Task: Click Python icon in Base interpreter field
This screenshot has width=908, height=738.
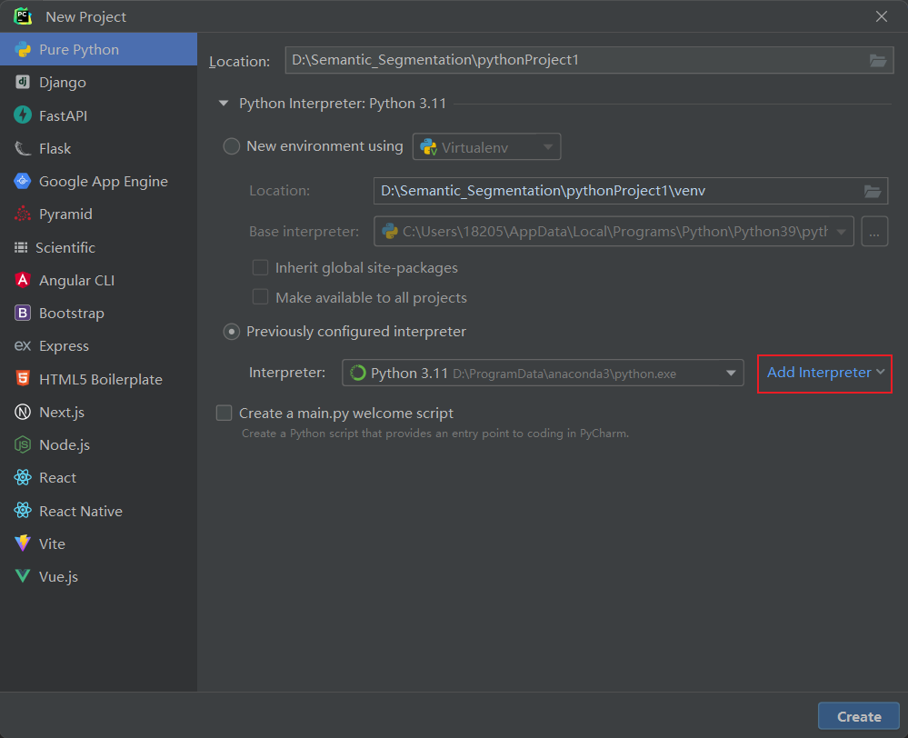Action: [390, 231]
